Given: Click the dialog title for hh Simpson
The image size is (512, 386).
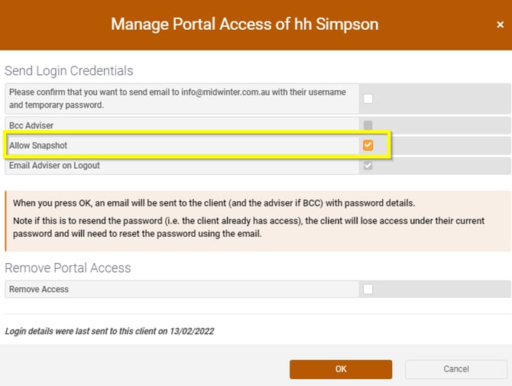Looking at the screenshot, I should pos(245,24).
